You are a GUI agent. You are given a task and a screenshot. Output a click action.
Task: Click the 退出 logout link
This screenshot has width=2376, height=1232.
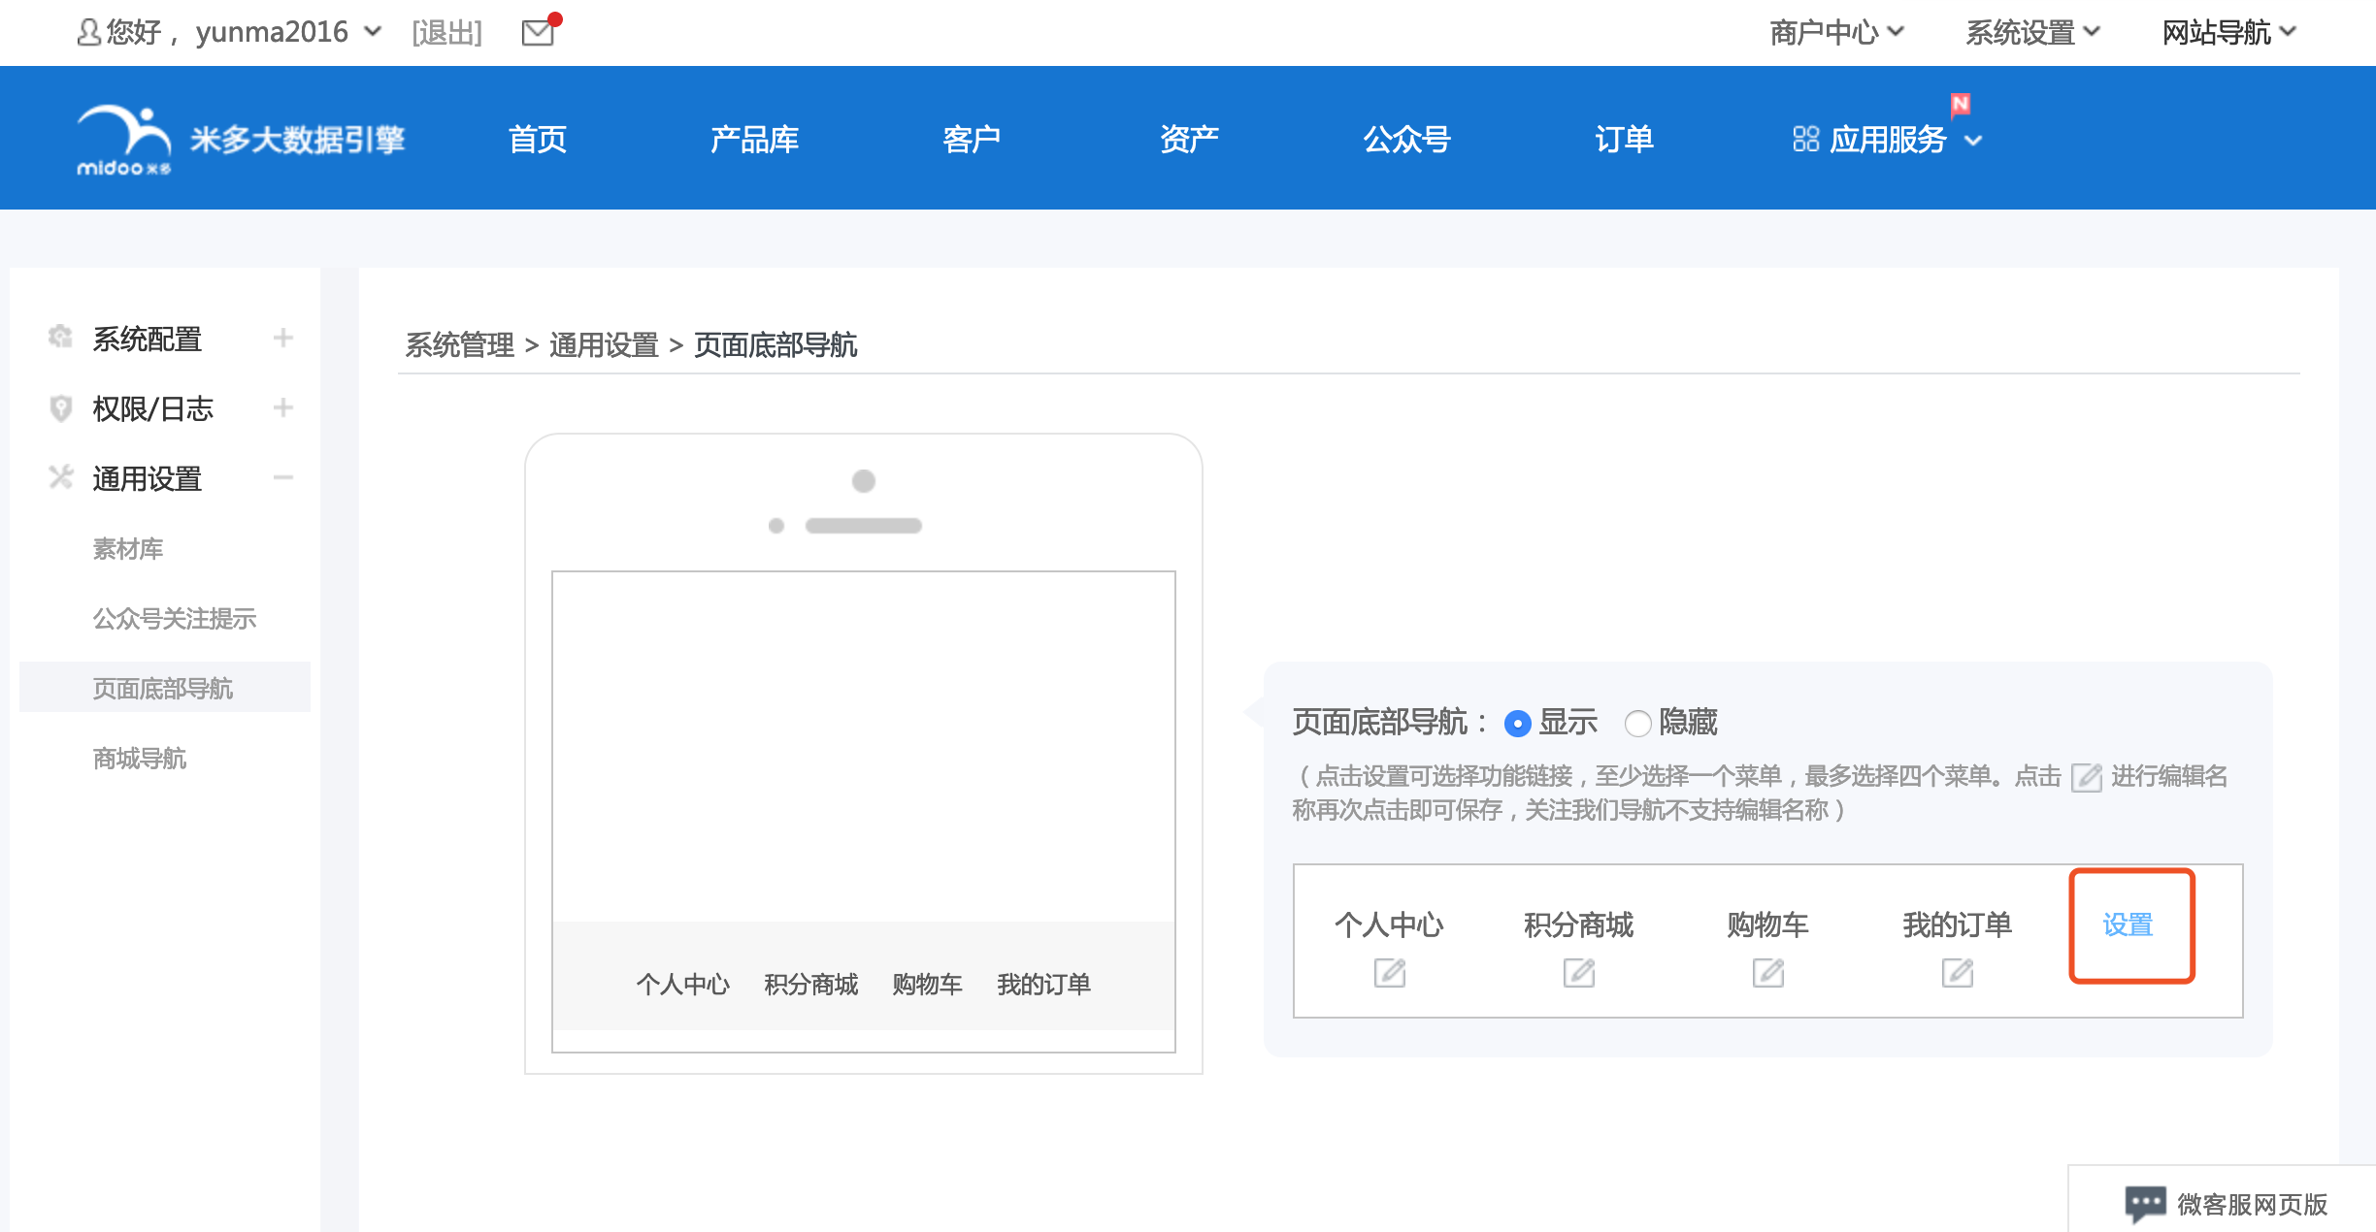[x=446, y=32]
